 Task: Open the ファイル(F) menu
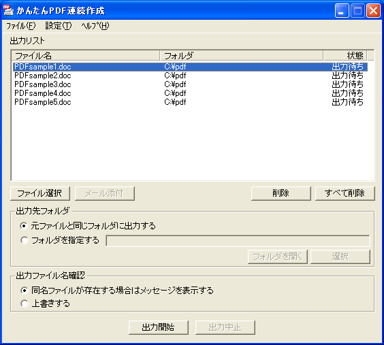click(x=21, y=26)
